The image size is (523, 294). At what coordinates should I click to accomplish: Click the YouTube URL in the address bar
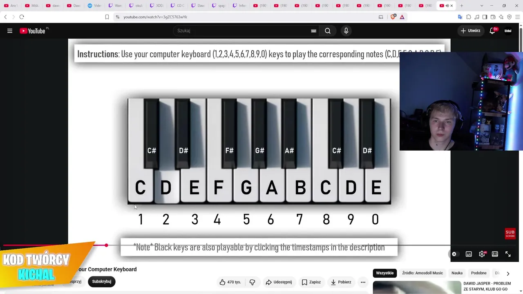[155, 17]
